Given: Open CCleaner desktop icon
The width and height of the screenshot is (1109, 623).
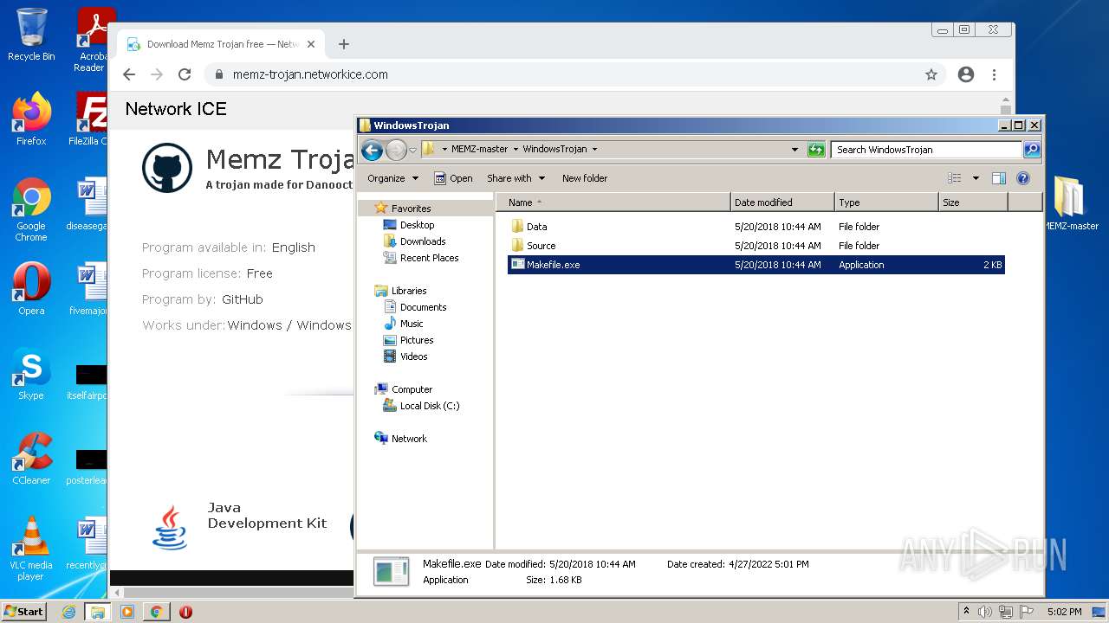Looking at the screenshot, I should pos(31,459).
